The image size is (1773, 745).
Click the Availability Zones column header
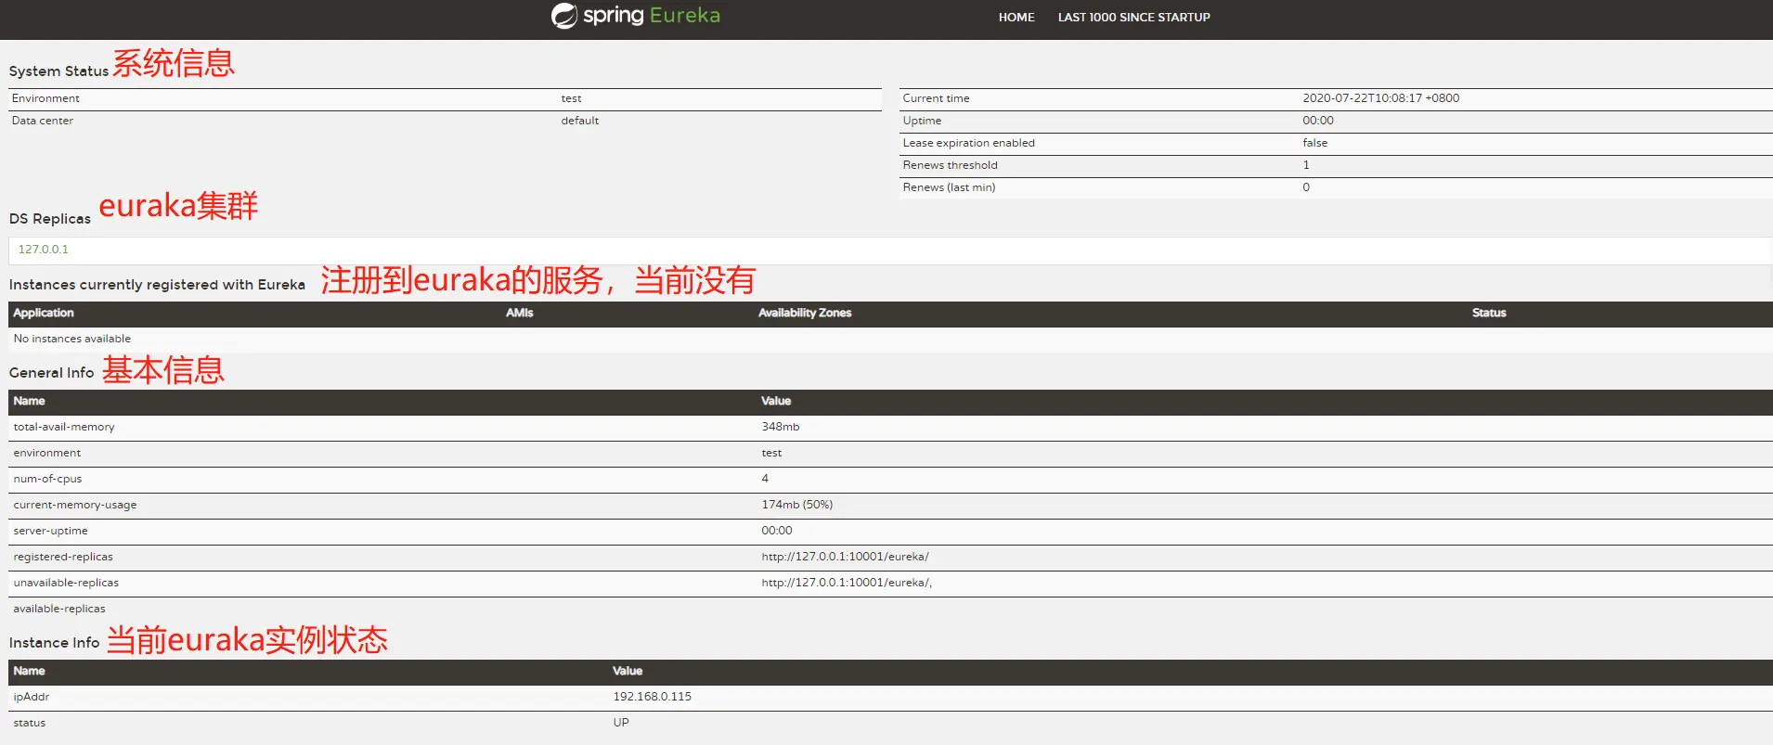pos(805,314)
